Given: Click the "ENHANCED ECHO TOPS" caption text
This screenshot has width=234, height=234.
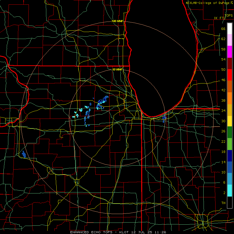Looking at the screenshot, I should point(91,232).
